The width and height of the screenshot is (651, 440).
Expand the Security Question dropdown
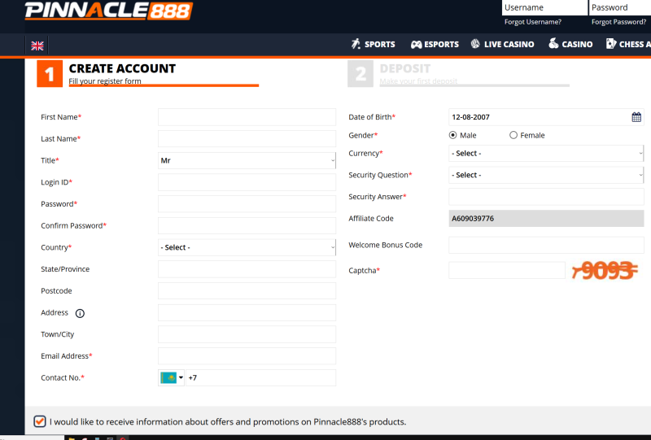tap(546, 175)
